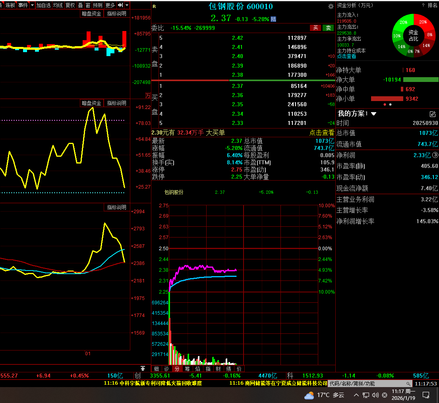Click the 排名 ranking link in 资金分析

click(x=432, y=5)
